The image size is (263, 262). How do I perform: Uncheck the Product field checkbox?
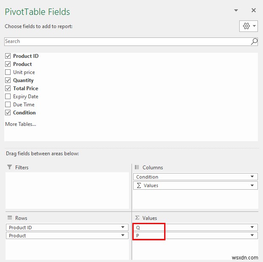click(x=8, y=64)
